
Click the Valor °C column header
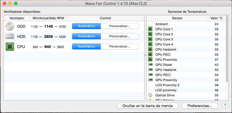click(216, 18)
